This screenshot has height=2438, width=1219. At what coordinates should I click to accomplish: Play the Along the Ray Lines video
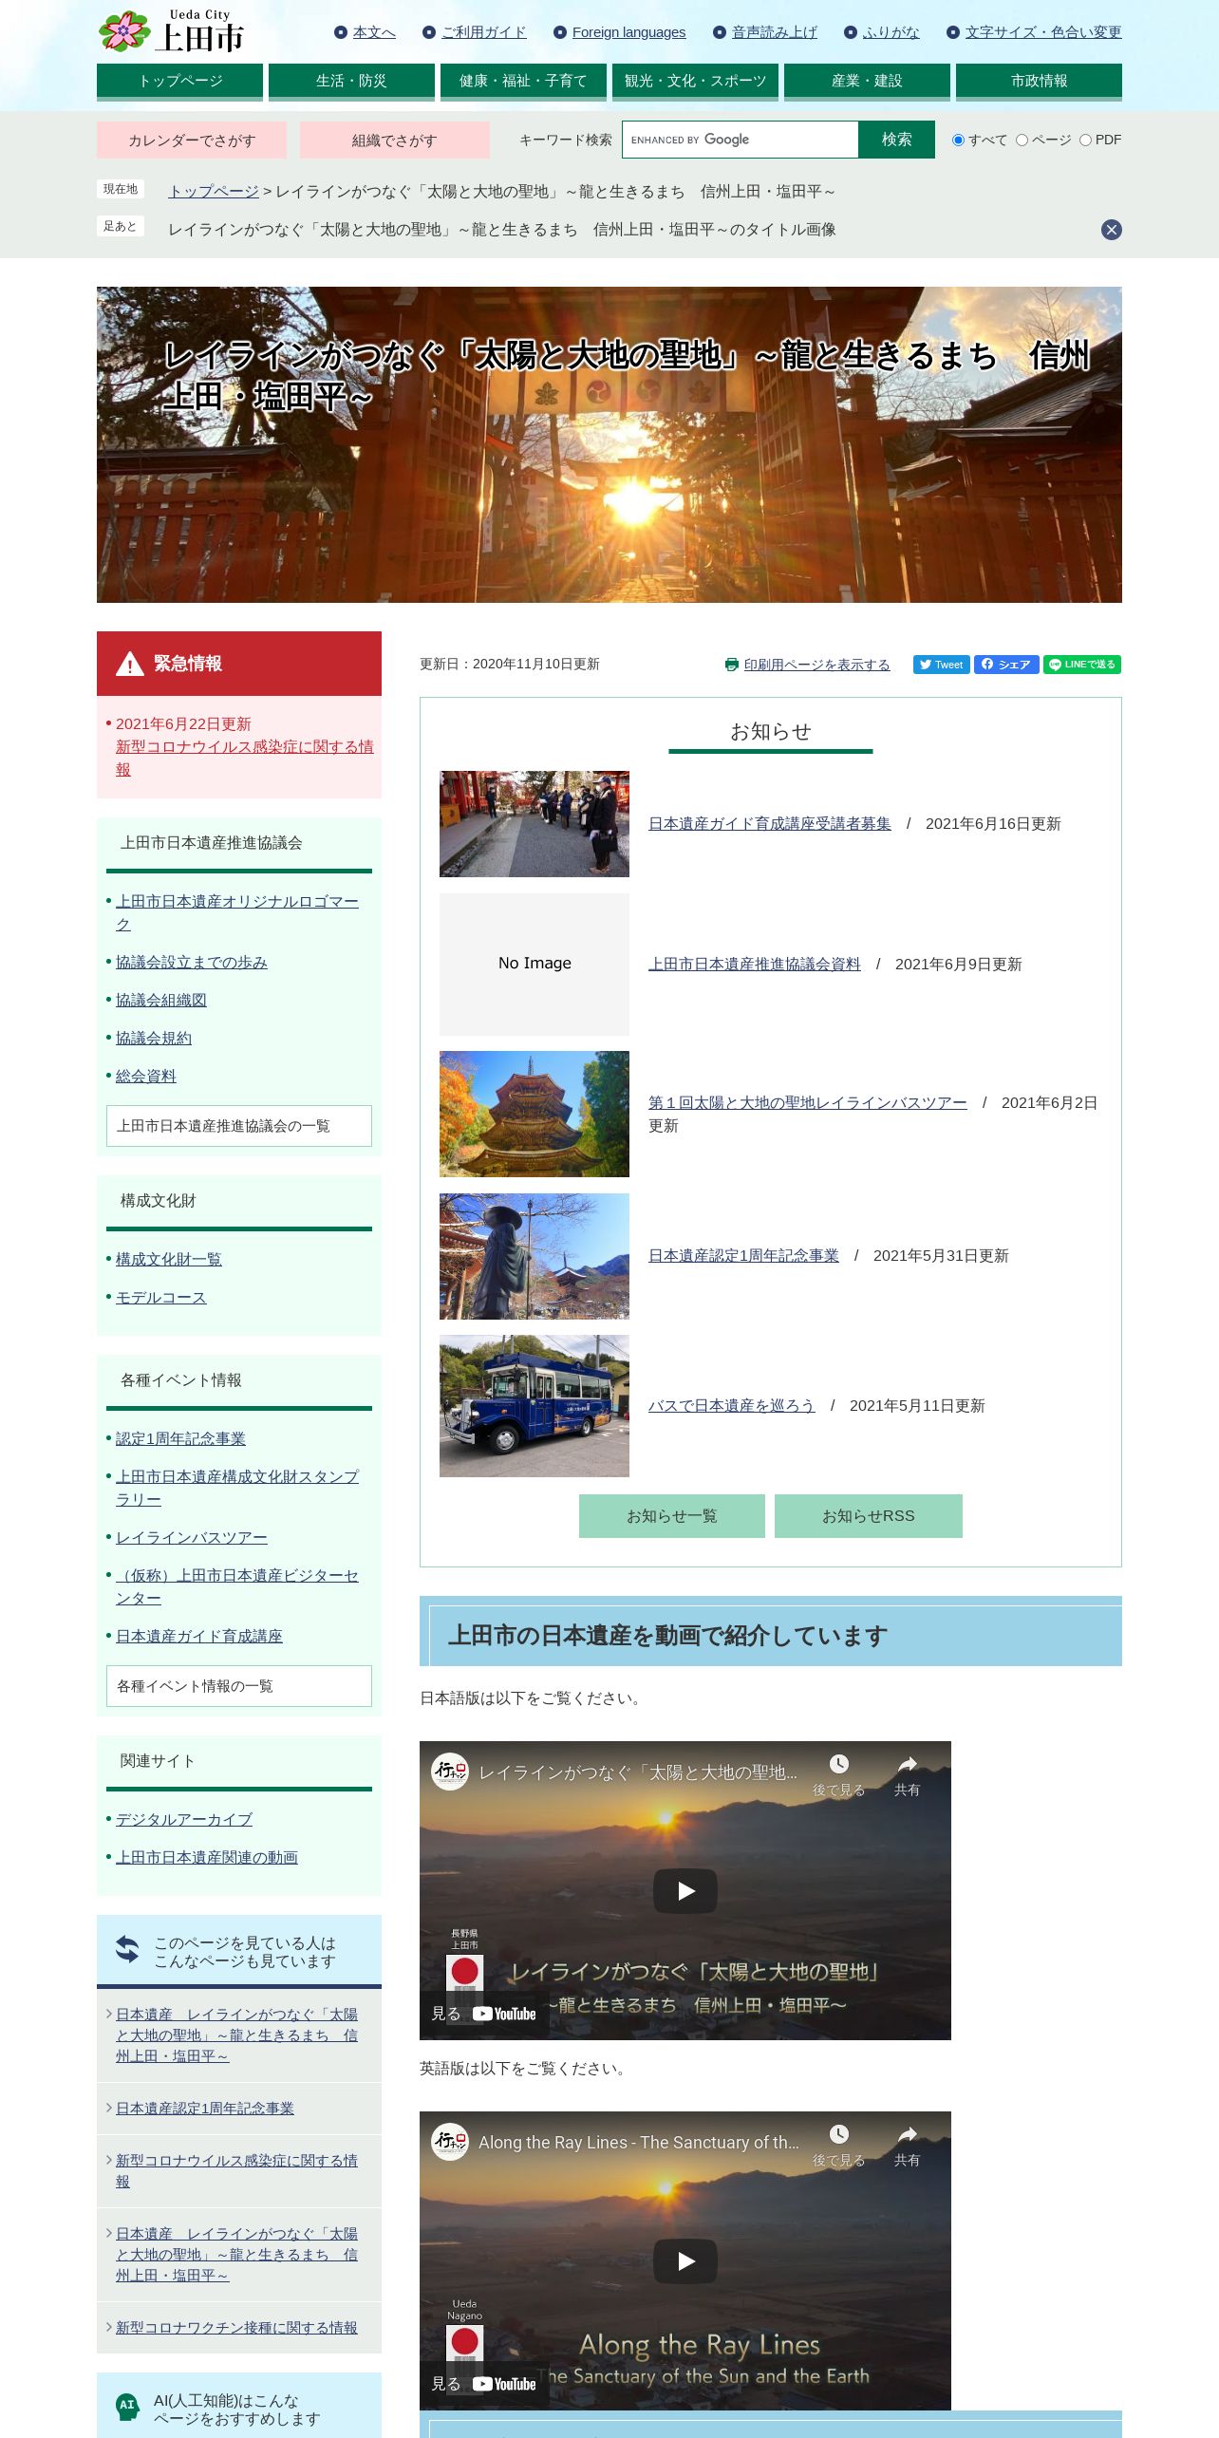685,2260
